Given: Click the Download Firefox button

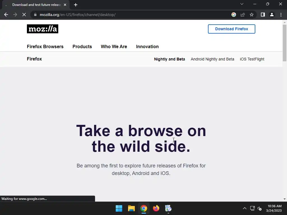Looking at the screenshot, I should (232, 29).
